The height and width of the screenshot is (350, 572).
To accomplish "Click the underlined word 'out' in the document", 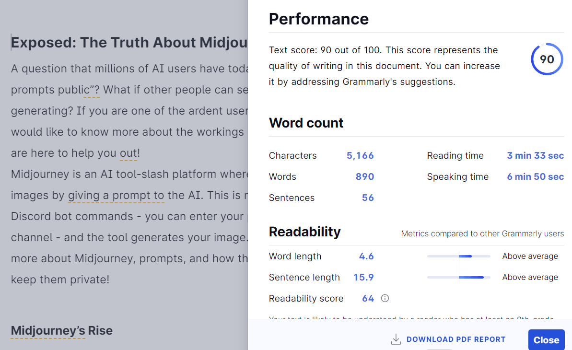I will pyautogui.click(x=128, y=153).
